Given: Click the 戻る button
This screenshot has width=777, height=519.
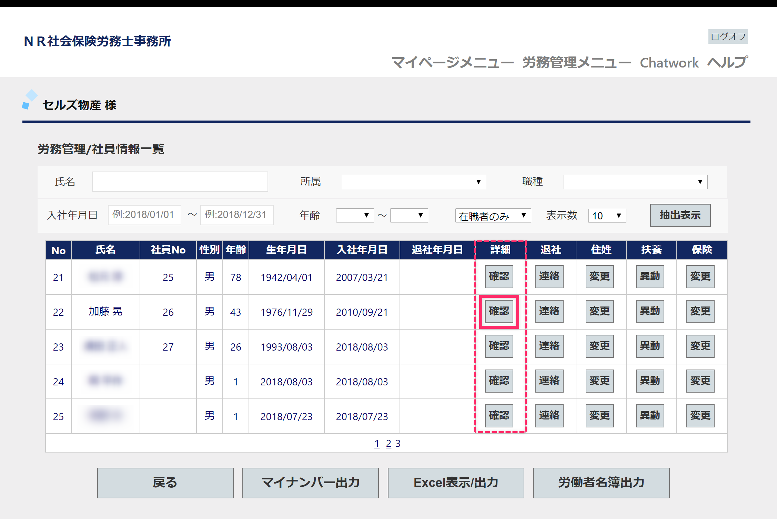Looking at the screenshot, I should point(165,482).
